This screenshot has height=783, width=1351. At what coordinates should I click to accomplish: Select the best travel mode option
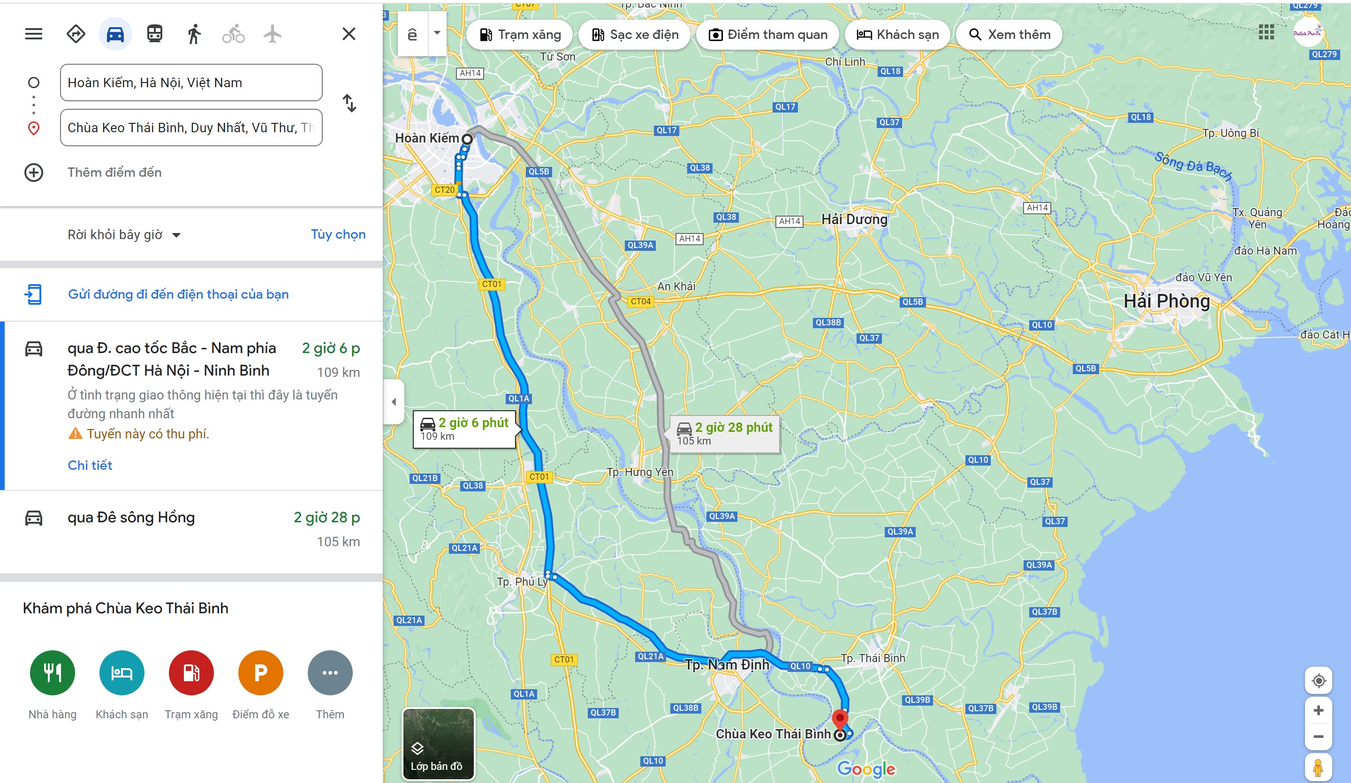pos(76,34)
